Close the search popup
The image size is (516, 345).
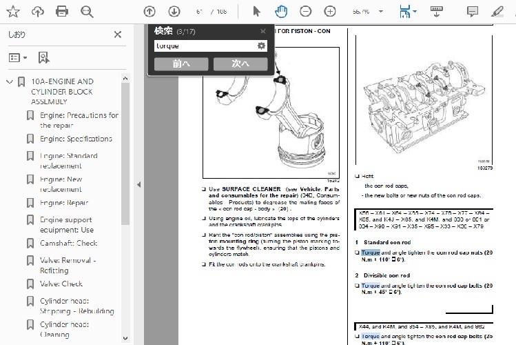click(x=263, y=31)
